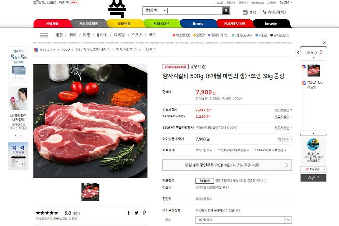Click the search input field
Screen dimensions: 339x226
(195, 10)
